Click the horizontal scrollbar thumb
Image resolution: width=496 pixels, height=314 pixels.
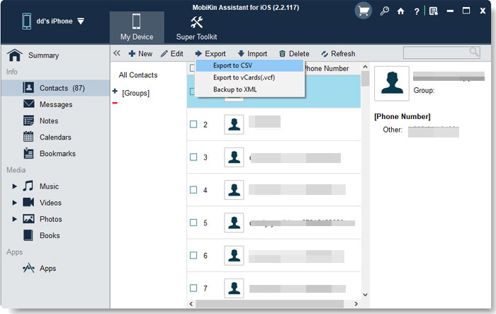[270, 304]
